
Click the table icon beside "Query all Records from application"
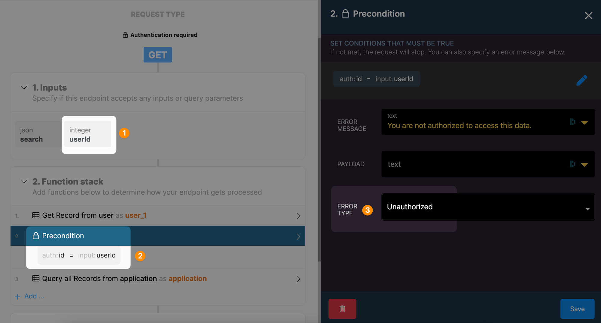pos(36,279)
